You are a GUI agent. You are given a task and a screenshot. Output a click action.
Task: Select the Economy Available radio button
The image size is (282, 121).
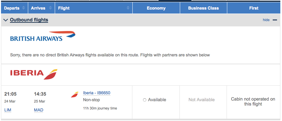[145, 100]
